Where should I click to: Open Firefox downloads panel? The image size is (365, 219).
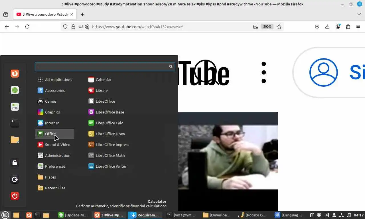click(327, 27)
